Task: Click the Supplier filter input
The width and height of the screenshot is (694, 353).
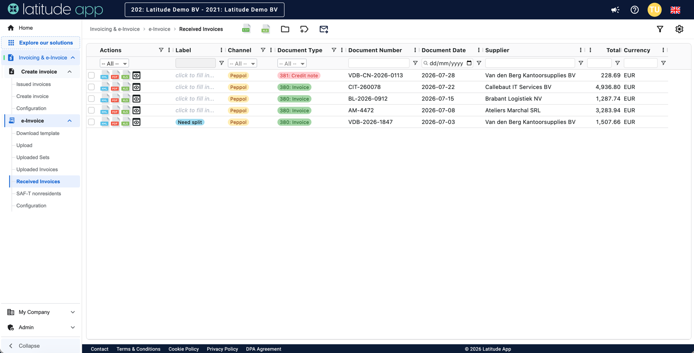Action: [530, 63]
